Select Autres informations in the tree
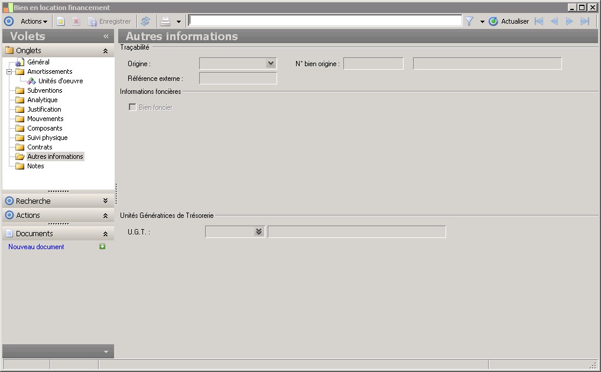This screenshot has width=601, height=372. [55, 156]
